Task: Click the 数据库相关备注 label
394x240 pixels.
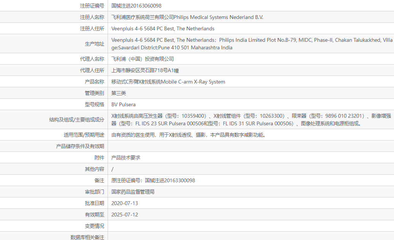Action: tap(87, 237)
